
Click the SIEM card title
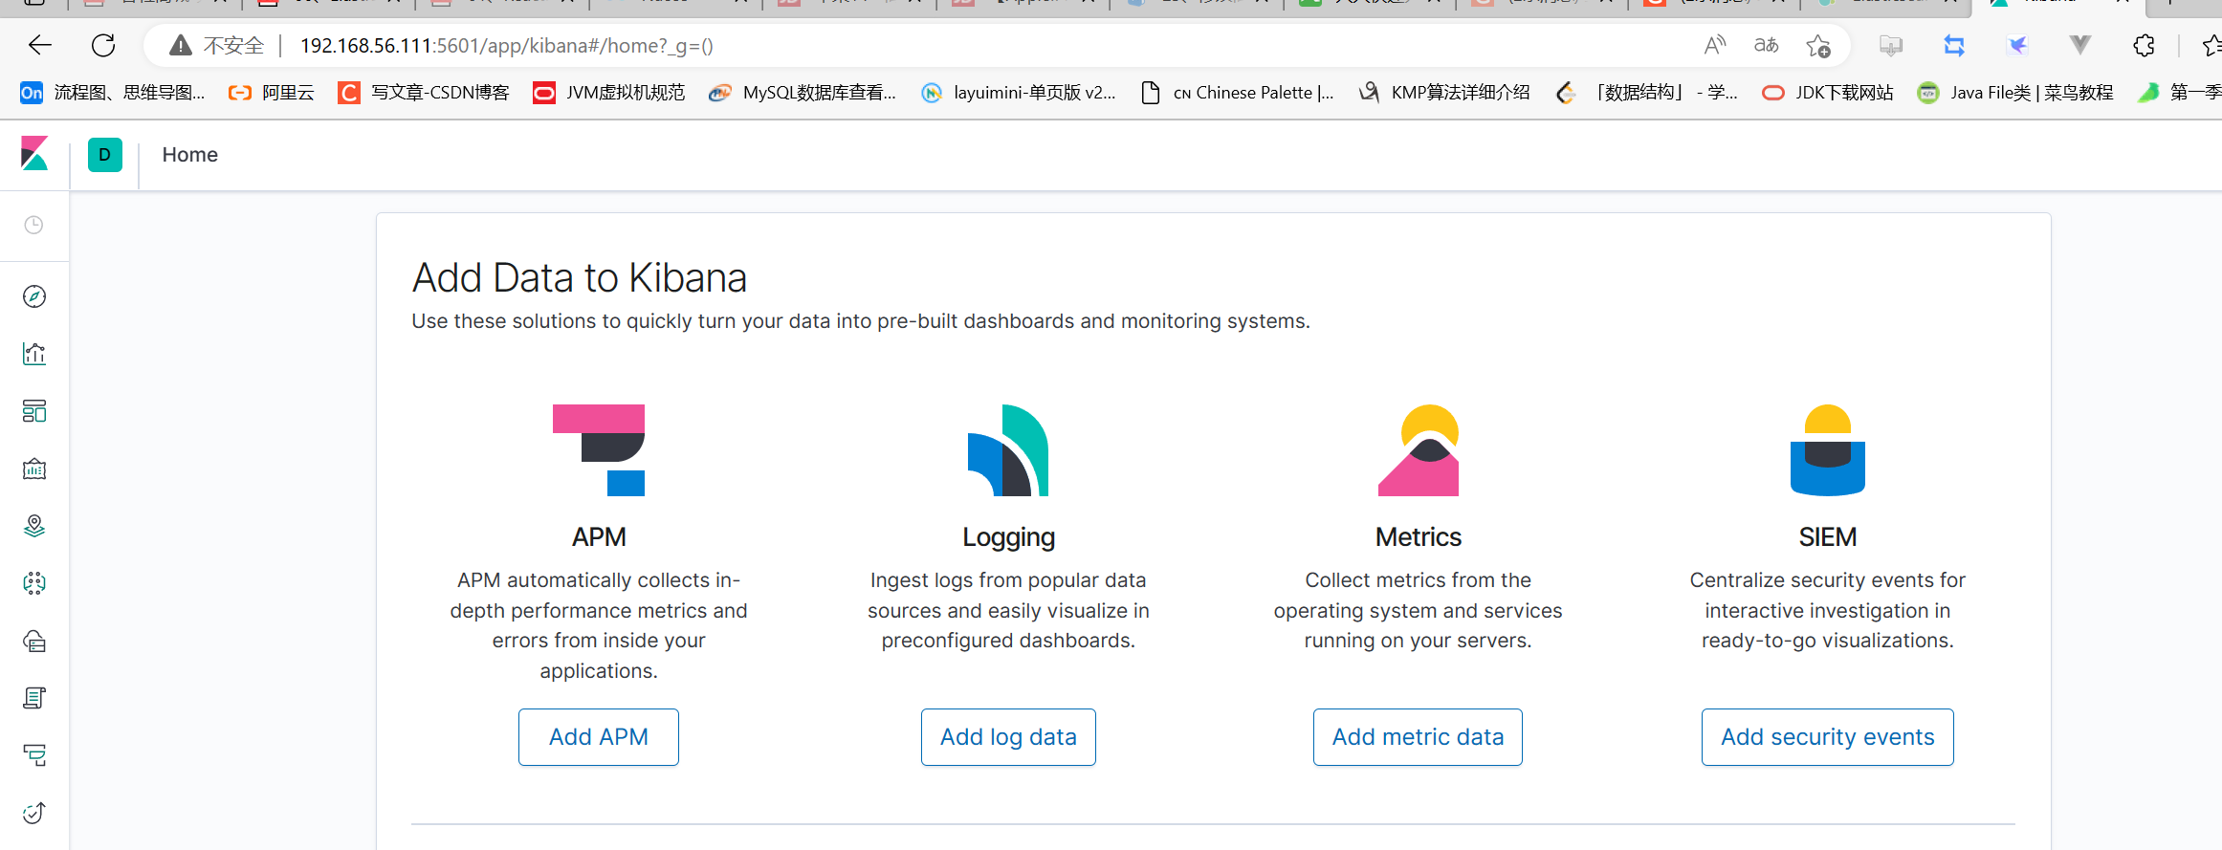1828,537
